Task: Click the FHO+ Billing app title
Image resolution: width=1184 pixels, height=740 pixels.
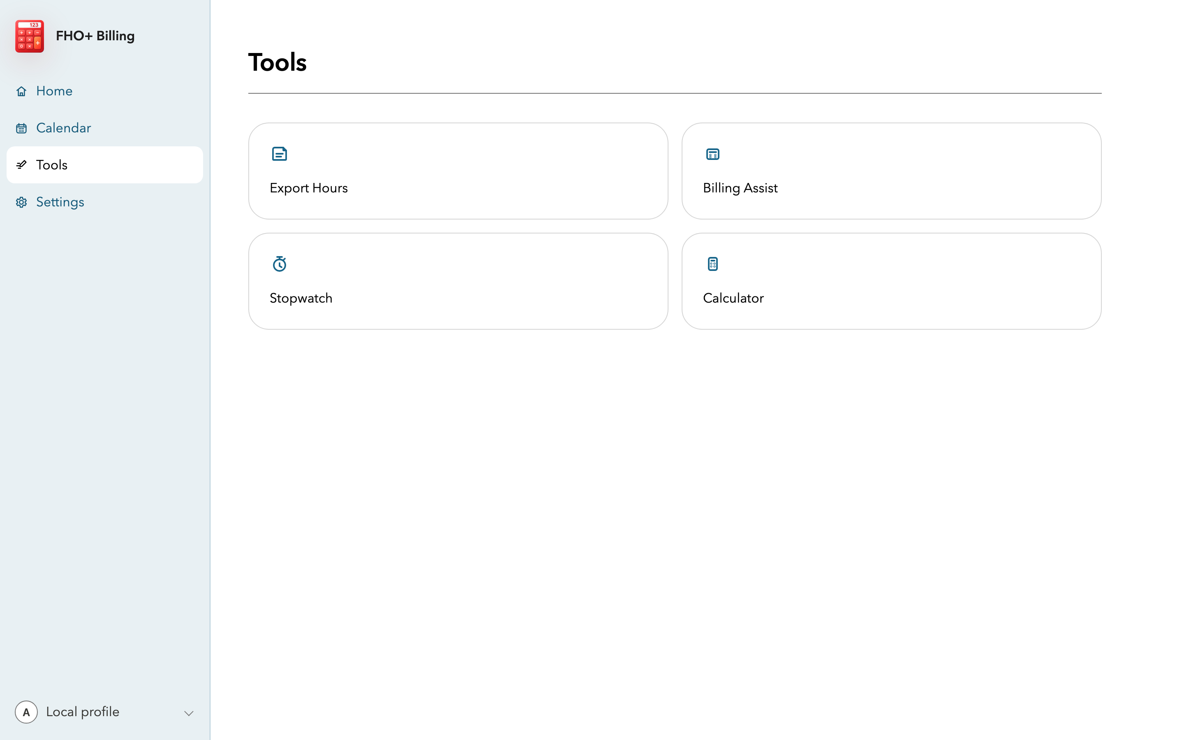Action: [x=95, y=36]
